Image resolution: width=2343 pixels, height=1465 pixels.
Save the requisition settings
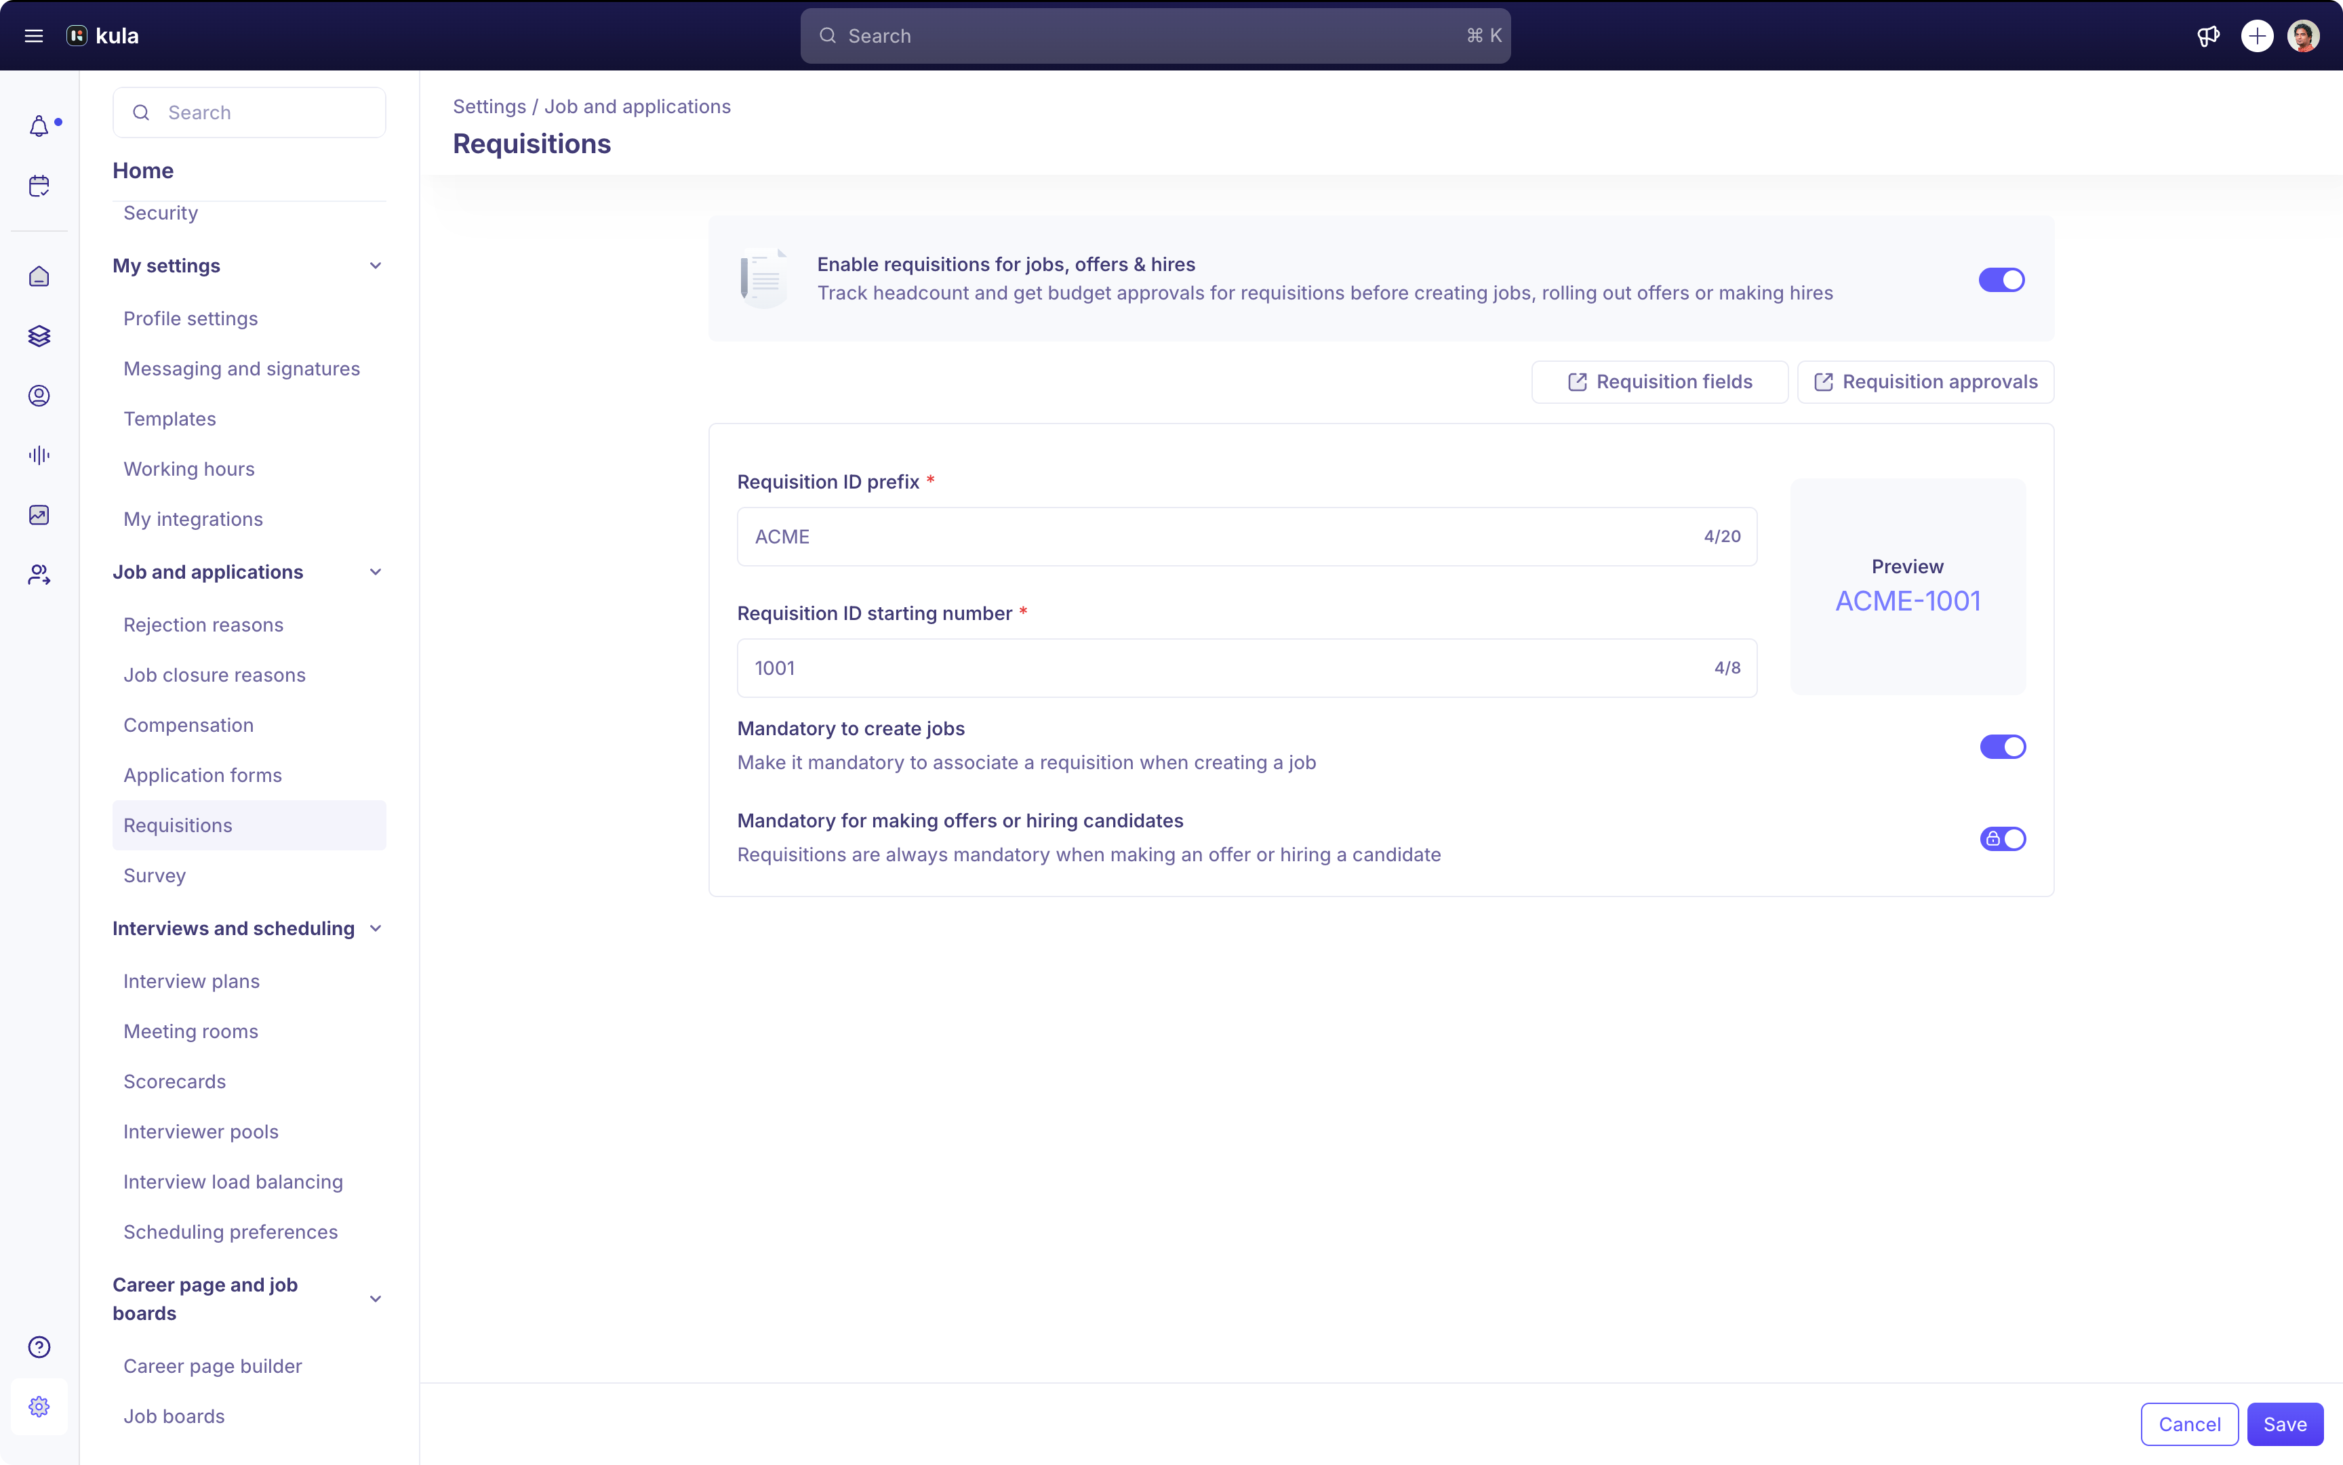point(2284,1424)
